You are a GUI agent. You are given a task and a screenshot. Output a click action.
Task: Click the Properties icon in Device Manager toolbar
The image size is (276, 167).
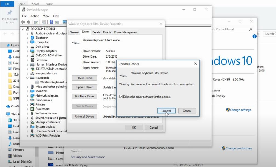coord(44,22)
